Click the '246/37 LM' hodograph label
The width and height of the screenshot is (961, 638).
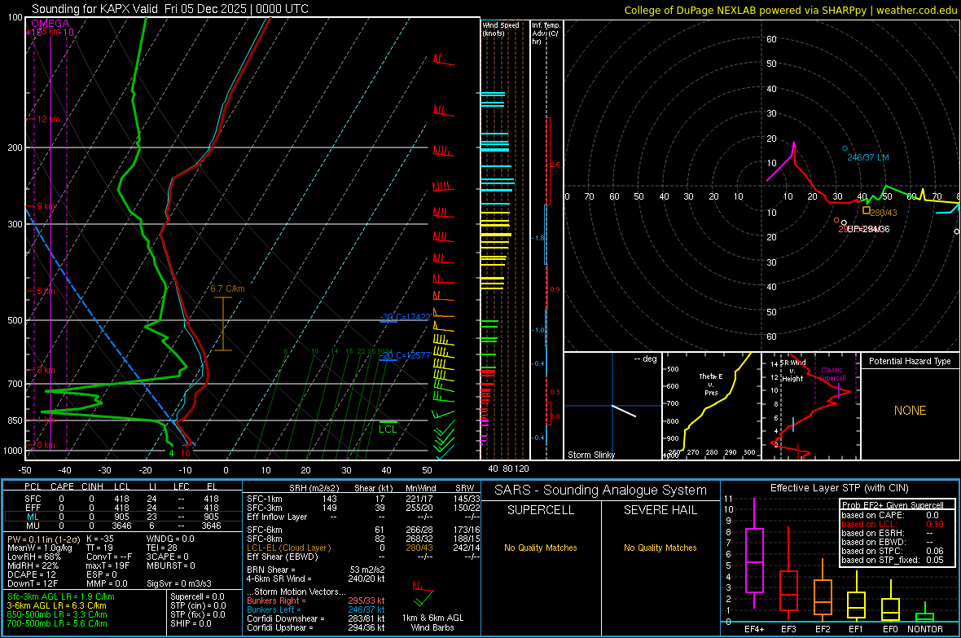(868, 157)
